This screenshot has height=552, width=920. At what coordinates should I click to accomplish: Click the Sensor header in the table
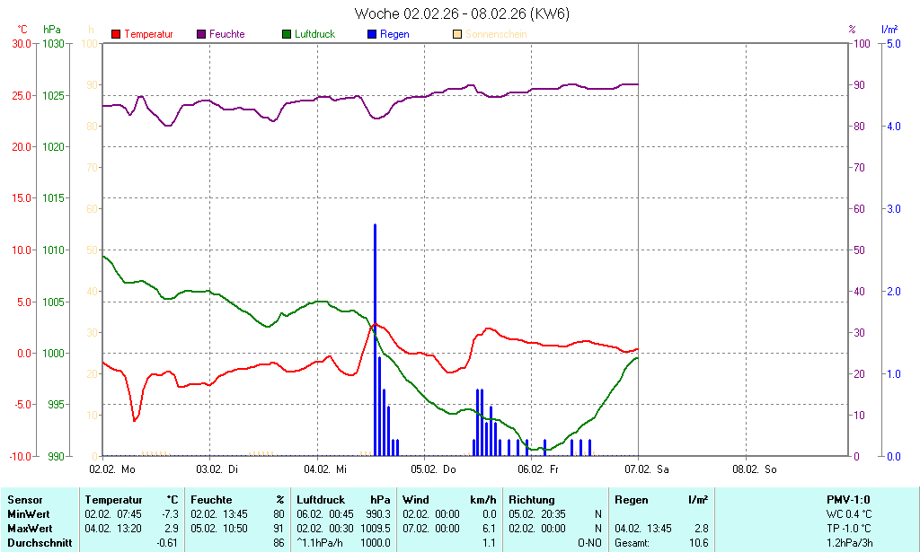(x=24, y=500)
